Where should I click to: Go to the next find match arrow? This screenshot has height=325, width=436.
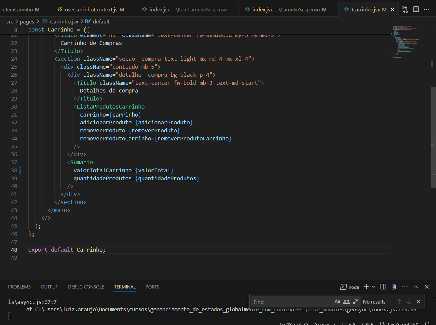point(409,302)
